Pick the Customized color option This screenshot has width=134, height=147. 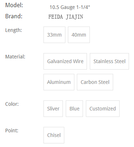point(103,109)
